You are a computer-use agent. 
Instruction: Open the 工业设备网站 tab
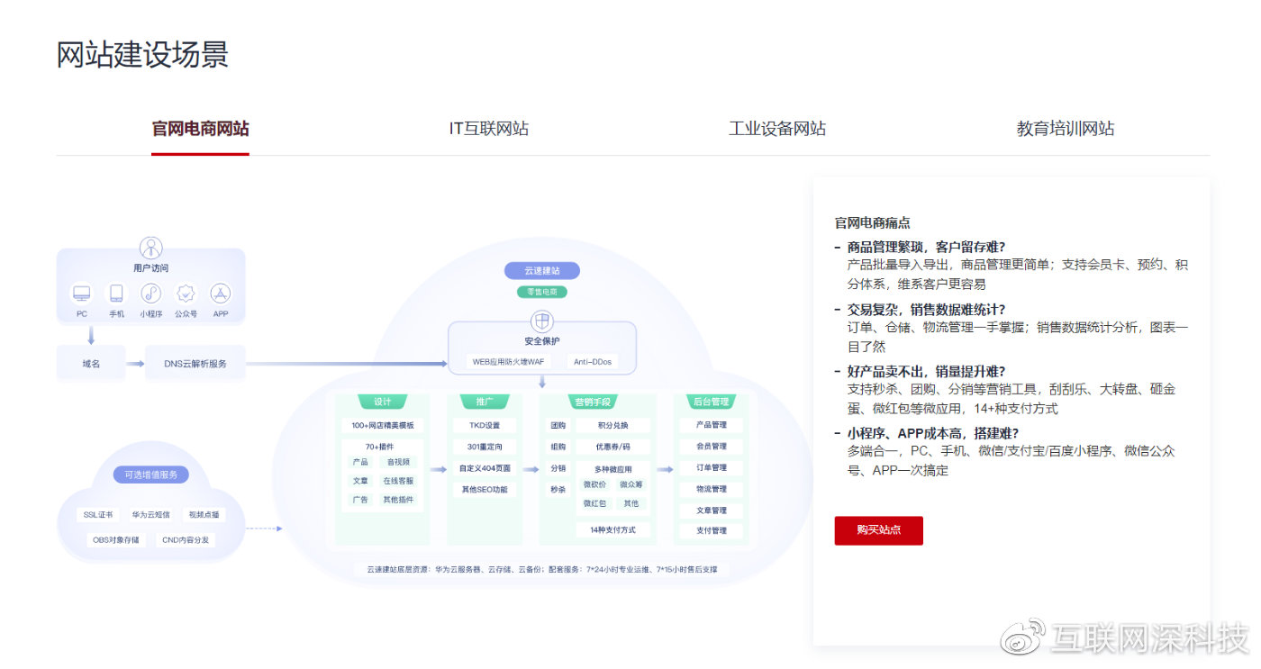tap(777, 129)
